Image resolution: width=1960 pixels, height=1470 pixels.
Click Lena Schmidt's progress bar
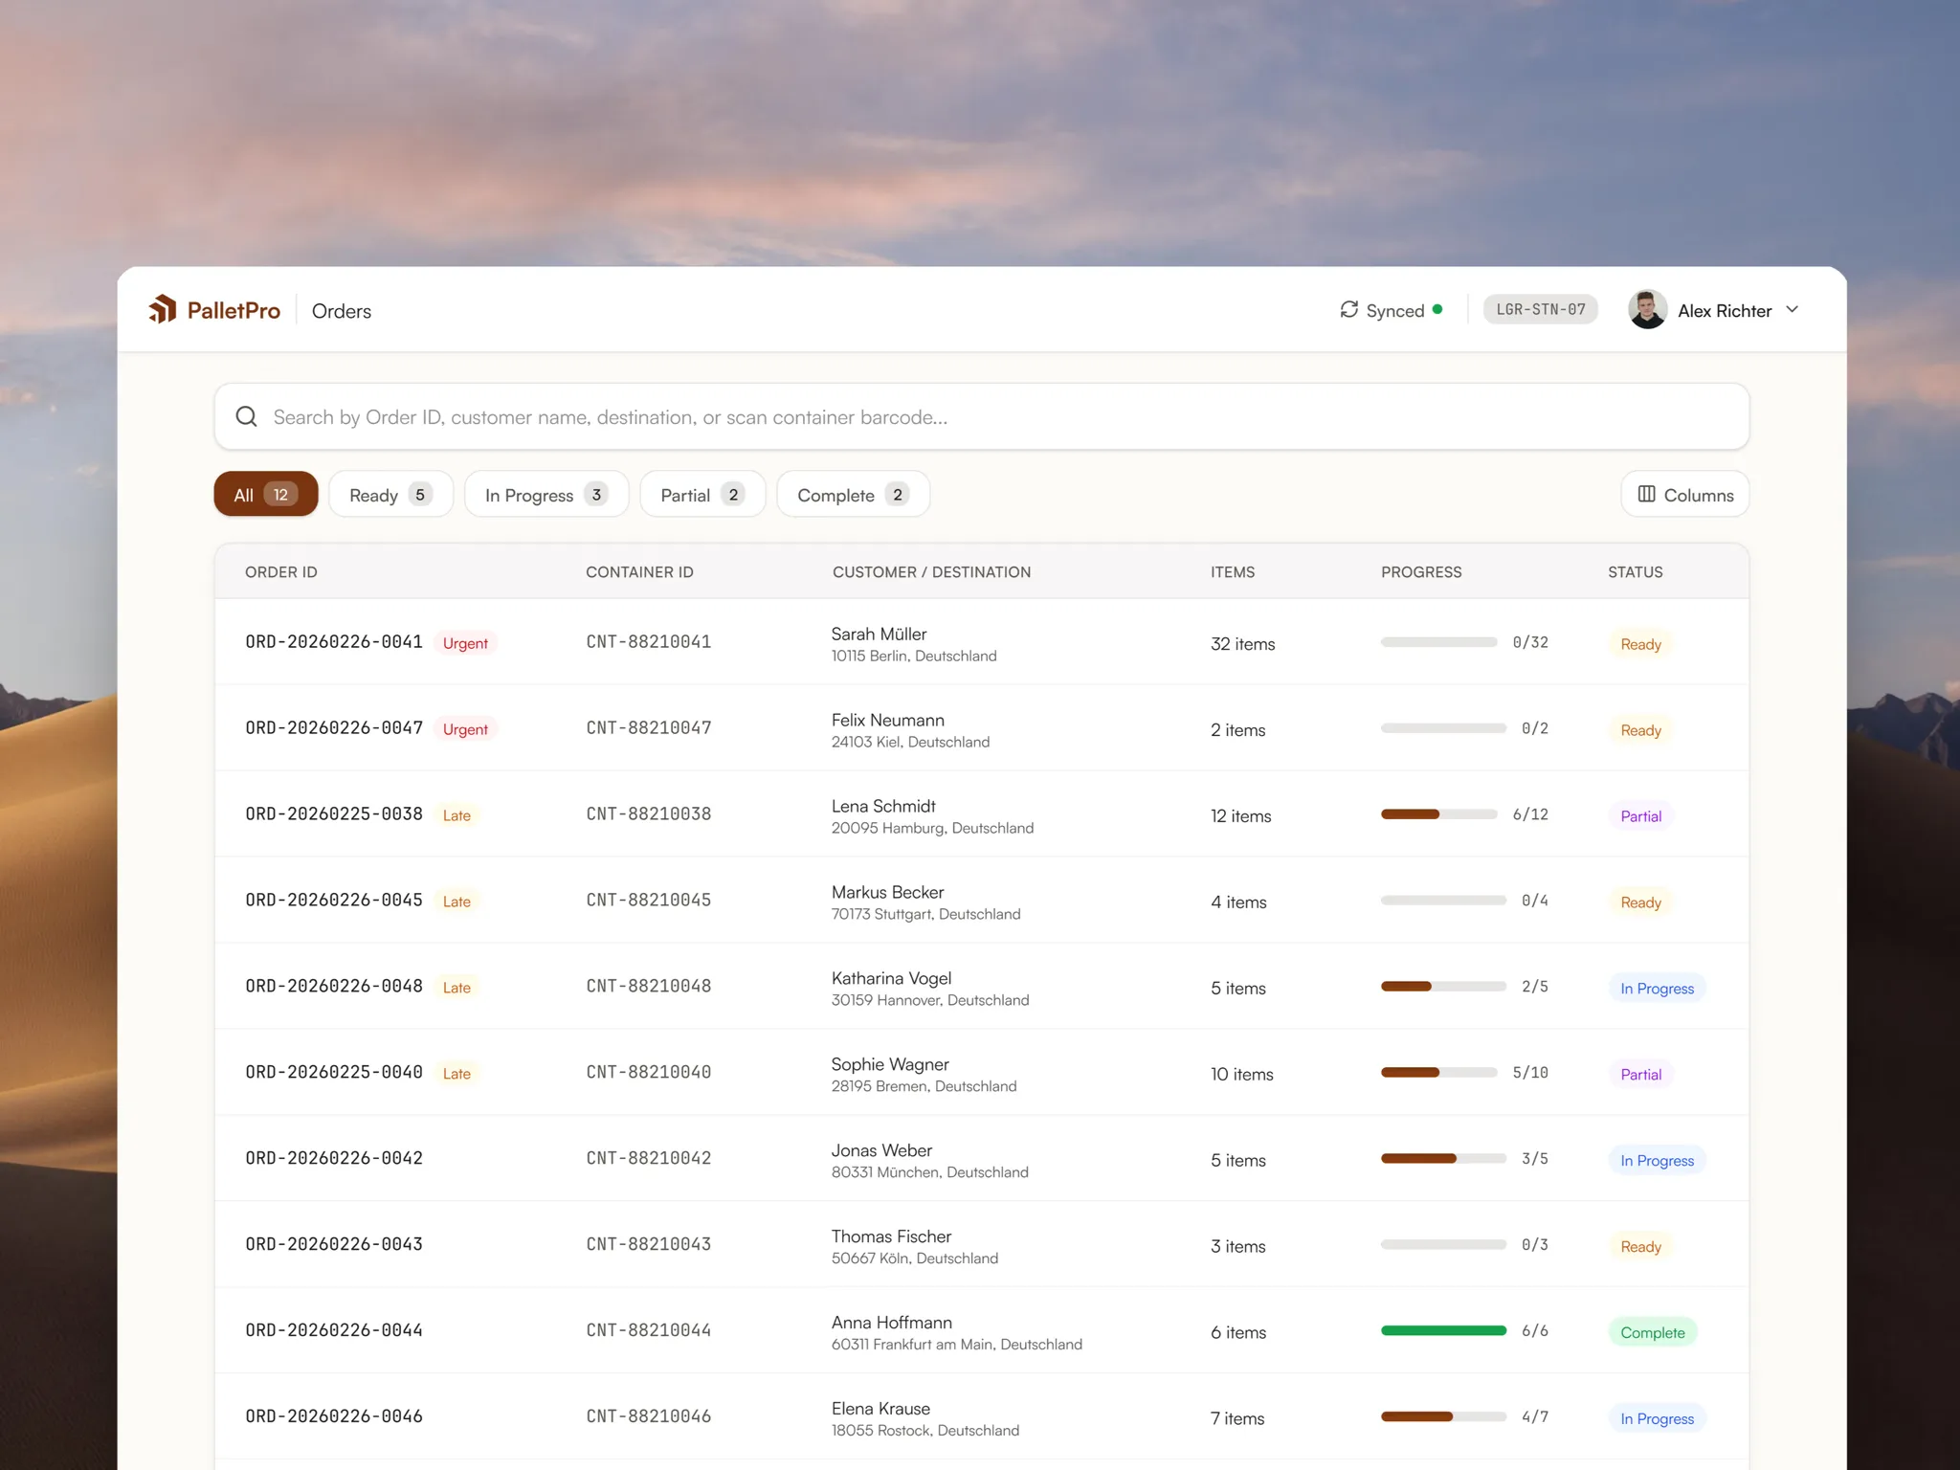(x=1438, y=814)
